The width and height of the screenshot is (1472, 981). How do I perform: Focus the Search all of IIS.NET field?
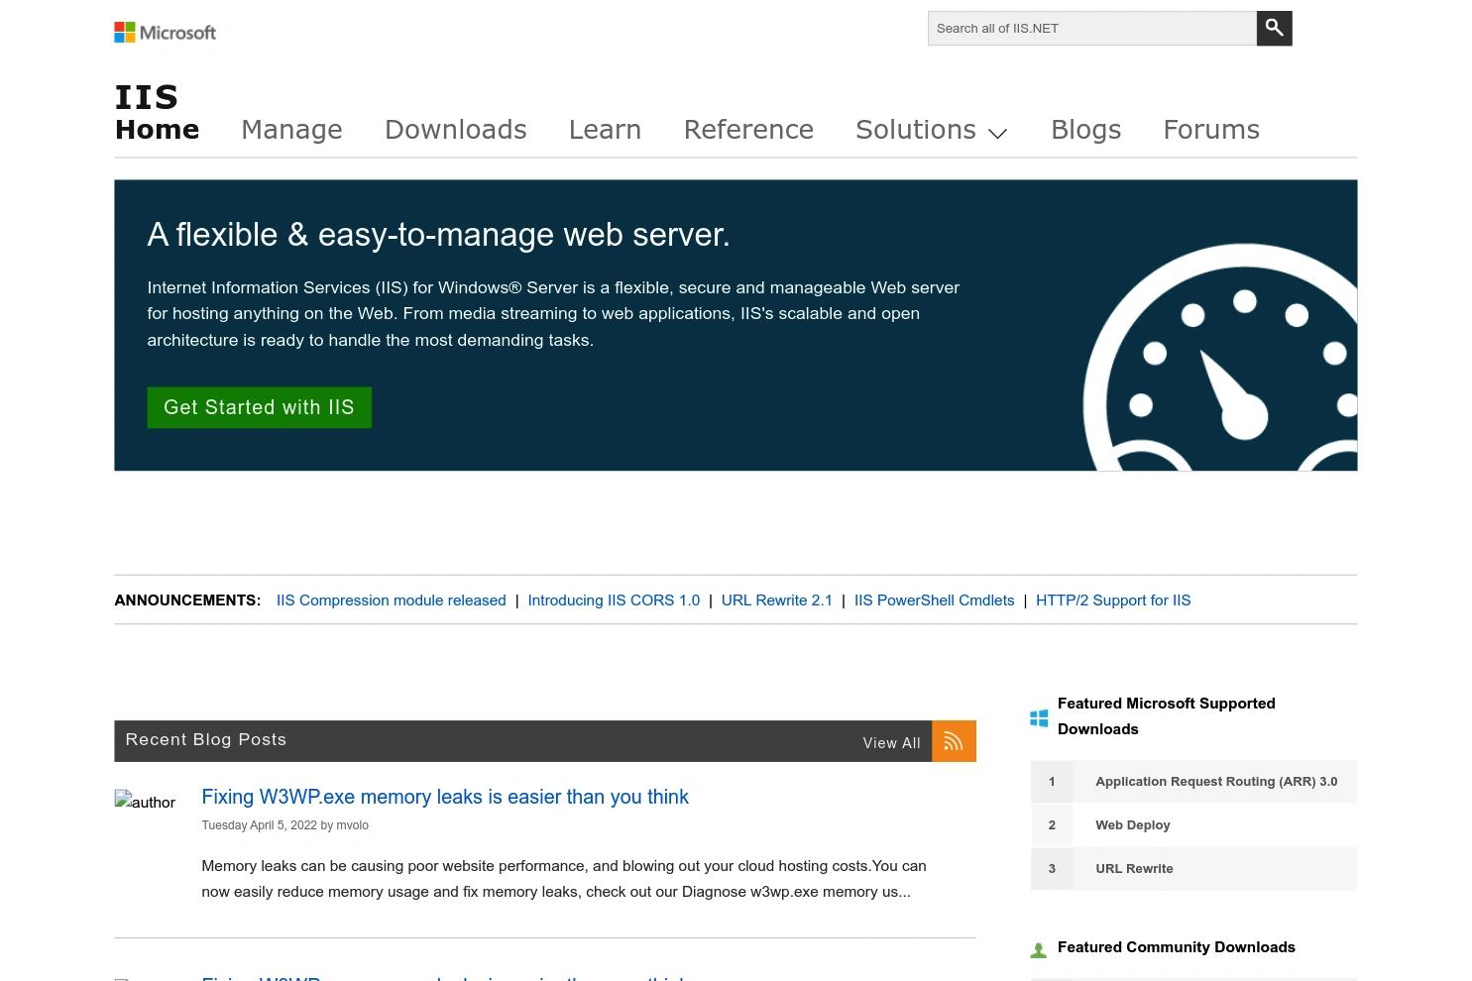coord(1092,29)
